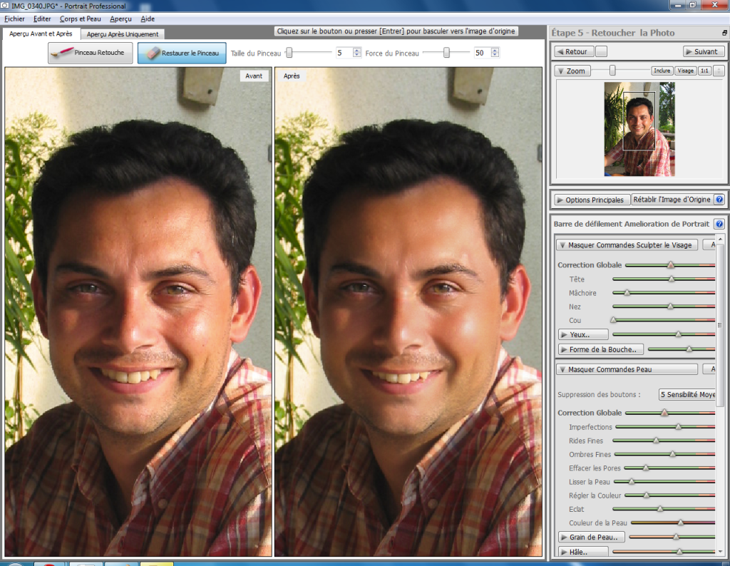Viewport: 730px width, 566px height.
Task: Click the blue help icon beside Rétablir l'Image d'Origine
Action: click(719, 200)
